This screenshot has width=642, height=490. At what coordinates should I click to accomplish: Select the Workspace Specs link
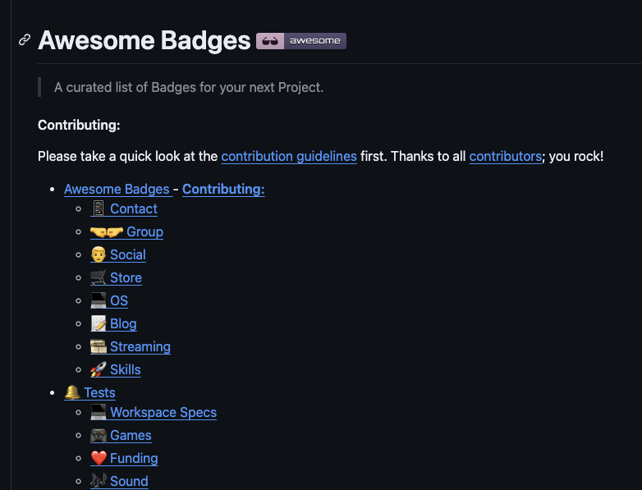click(163, 412)
